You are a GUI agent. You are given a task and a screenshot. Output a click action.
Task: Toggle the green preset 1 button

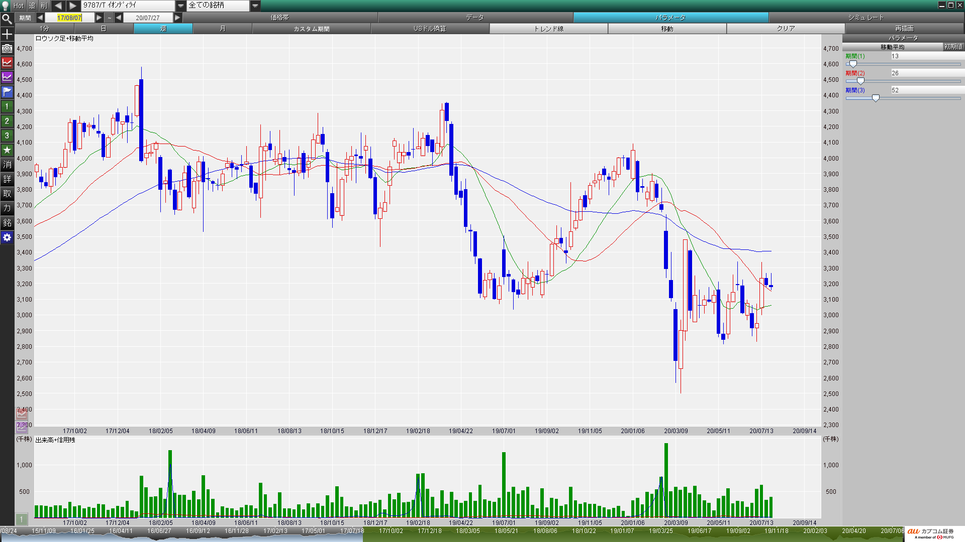coord(7,106)
